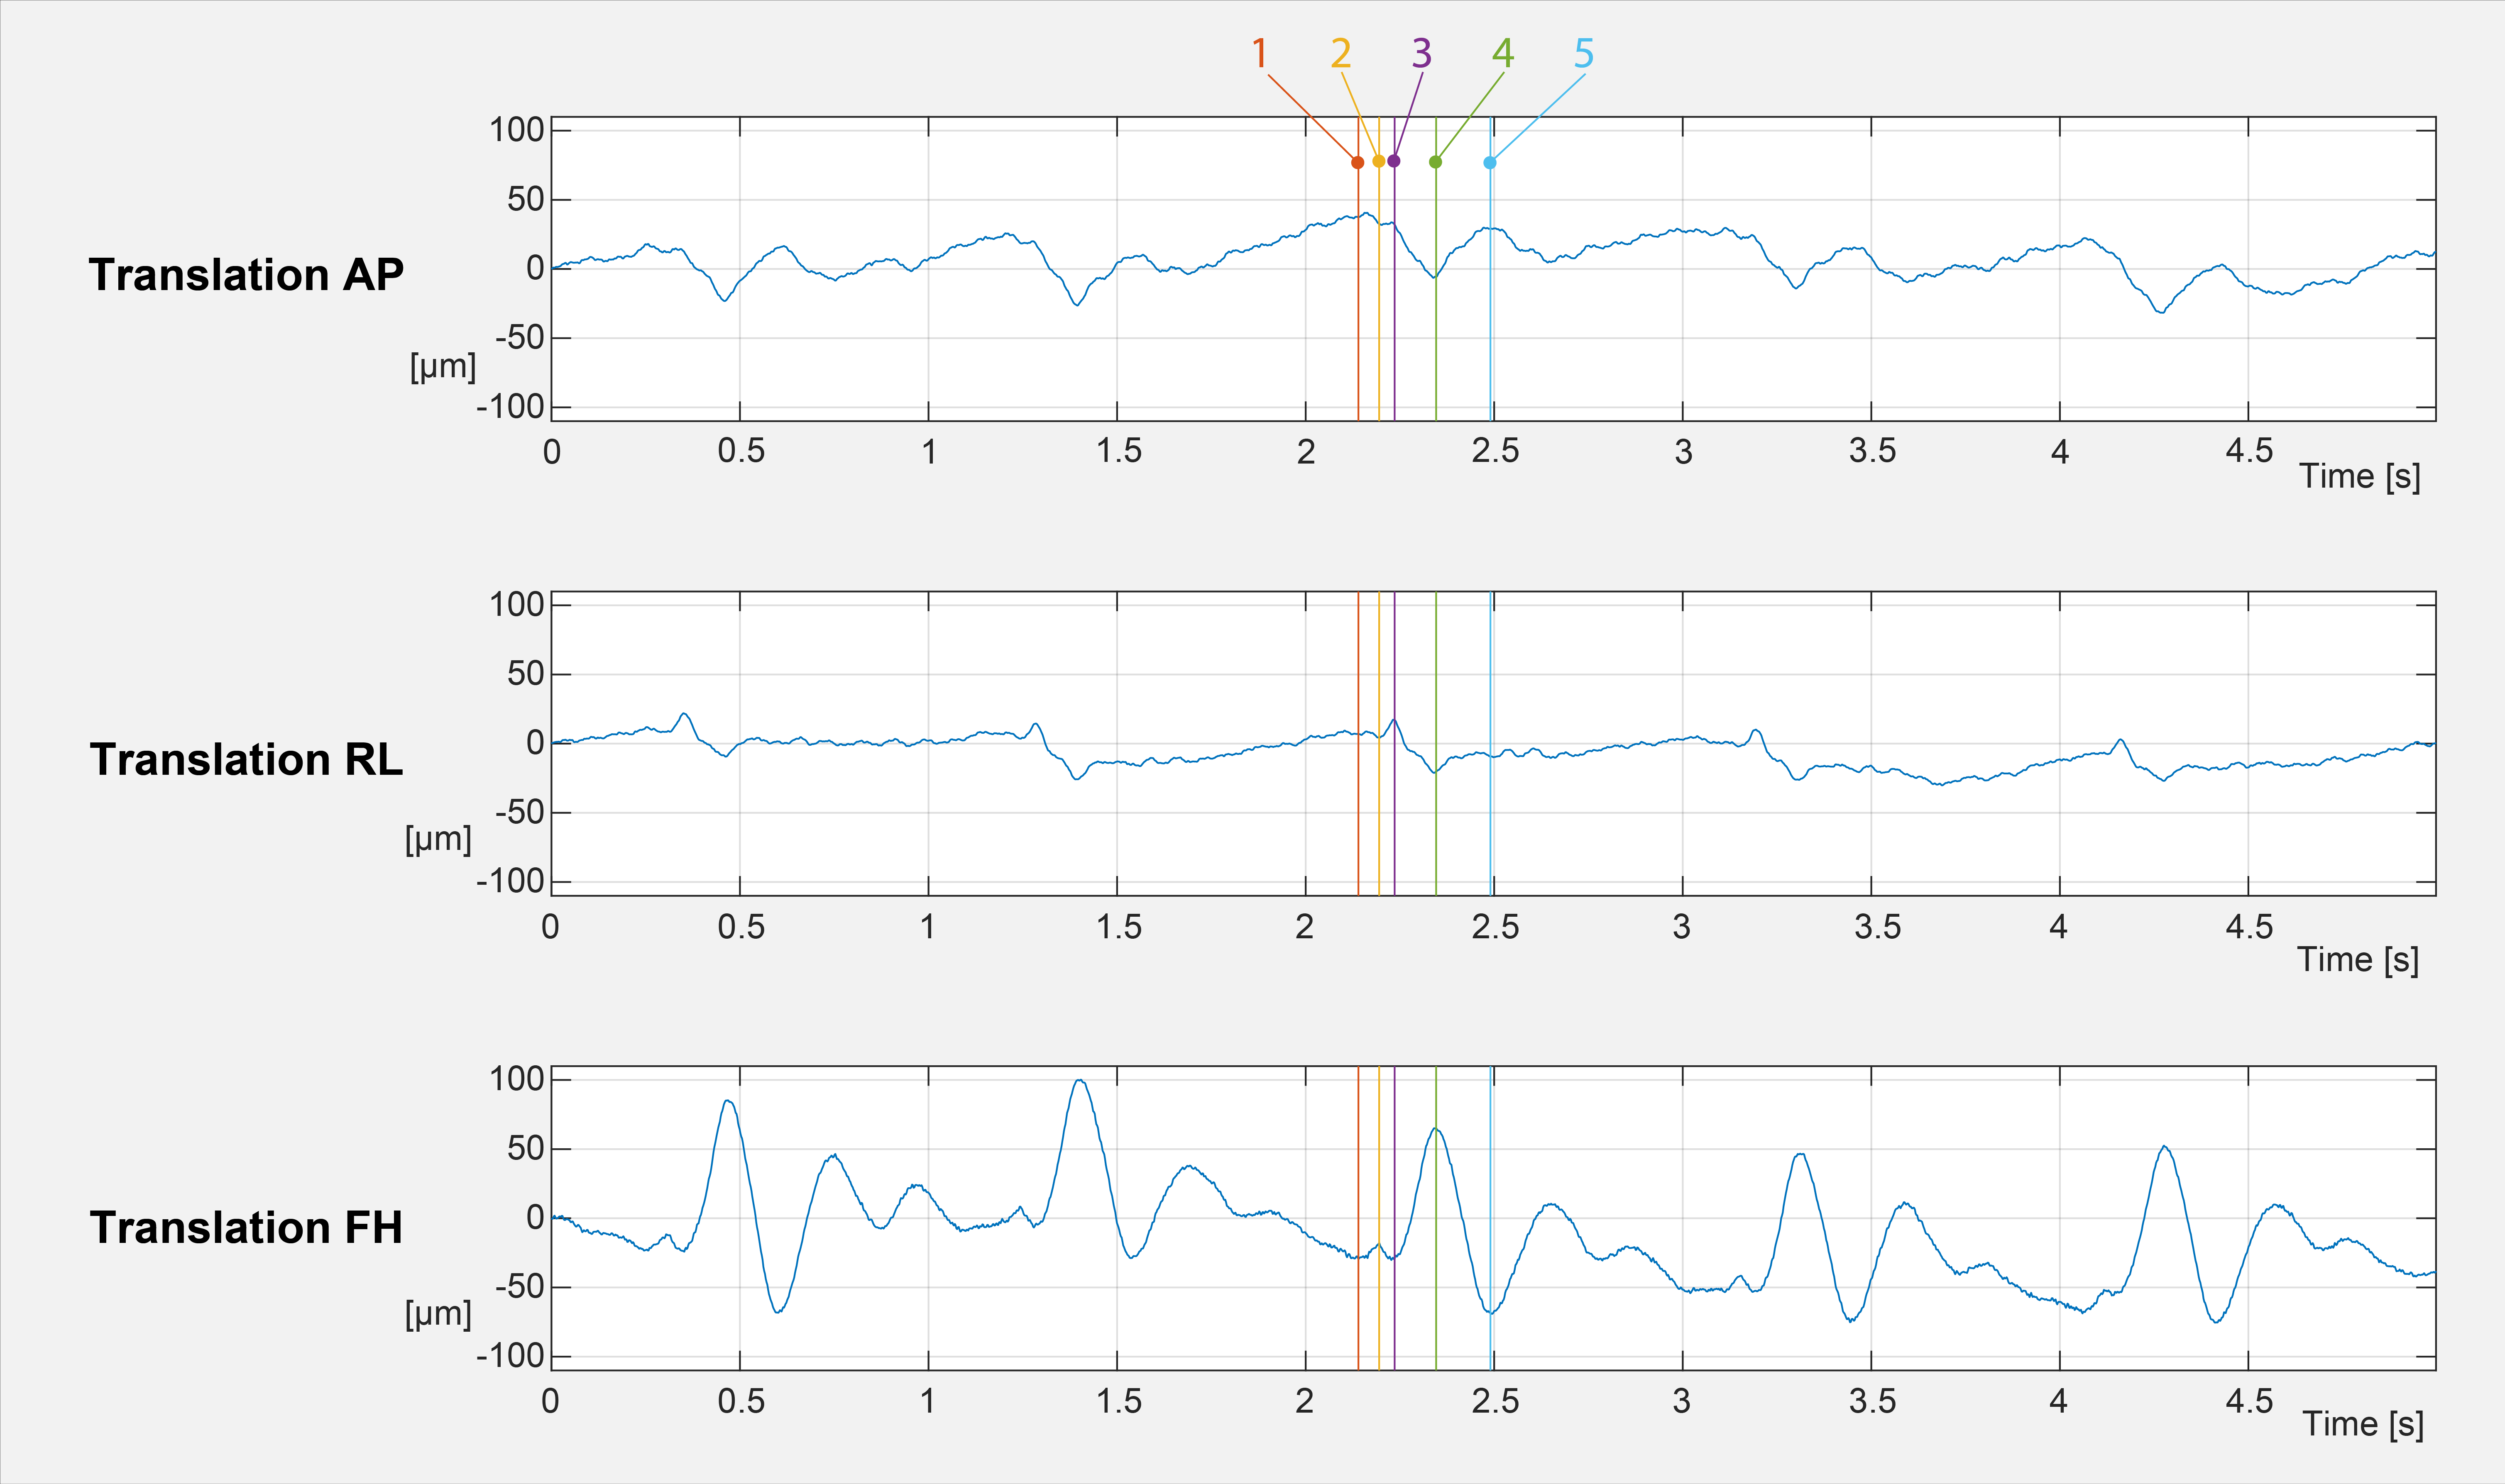Click the orange number 2 label

[1341, 53]
